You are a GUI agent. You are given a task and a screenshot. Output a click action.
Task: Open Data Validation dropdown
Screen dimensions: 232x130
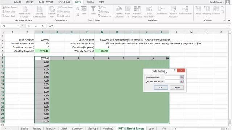[x=149, y=12]
